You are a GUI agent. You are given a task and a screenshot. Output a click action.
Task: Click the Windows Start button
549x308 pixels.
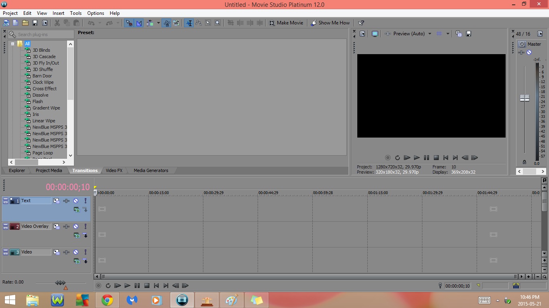[x=10, y=300]
